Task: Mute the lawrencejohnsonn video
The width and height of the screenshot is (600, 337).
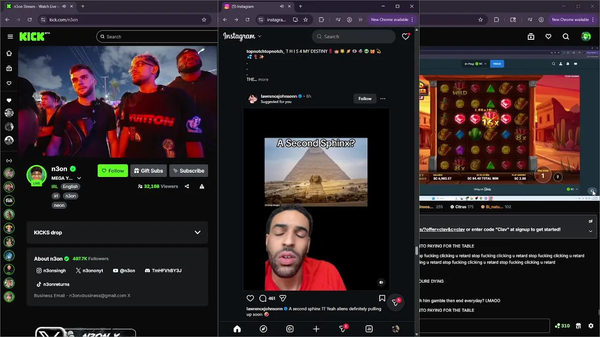Action: pyautogui.click(x=381, y=282)
